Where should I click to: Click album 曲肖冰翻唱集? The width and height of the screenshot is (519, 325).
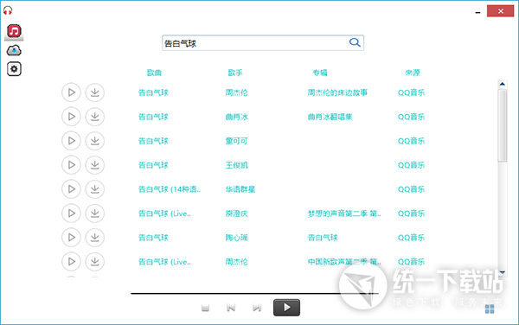click(330, 117)
